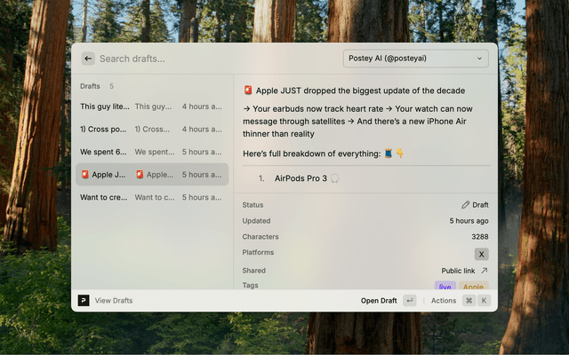Viewport: 569px width, 355px height.
Task: Click the Postey logo icon in footer
Action: pyautogui.click(x=84, y=300)
